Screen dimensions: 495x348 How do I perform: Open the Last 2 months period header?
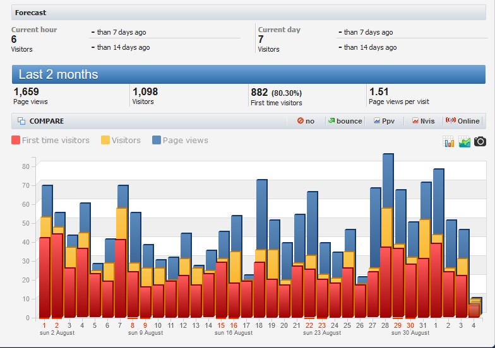click(58, 74)
